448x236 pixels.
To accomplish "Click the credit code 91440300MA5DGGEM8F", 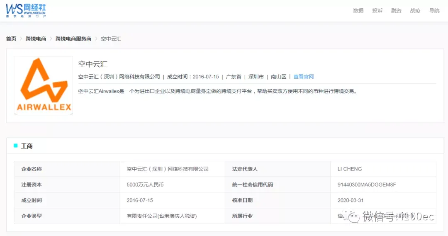I will (x=367, y=185).
